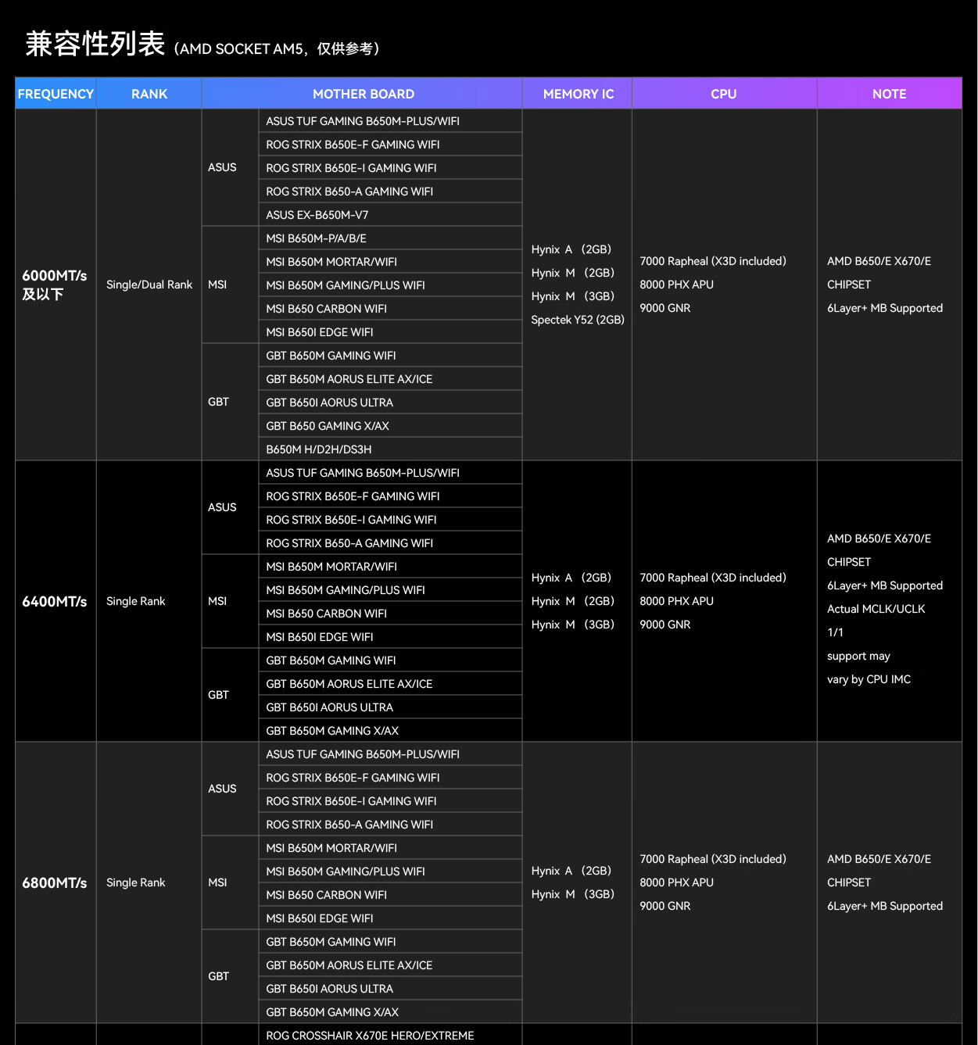Click 6Layer+ MB Supported note in 6000MT/s section
The height and width of the screenshot is (1045, 978).
click(x=885, y=308)
